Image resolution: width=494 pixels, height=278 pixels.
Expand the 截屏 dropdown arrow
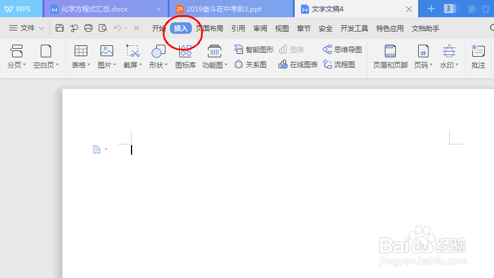pos(141,65)
